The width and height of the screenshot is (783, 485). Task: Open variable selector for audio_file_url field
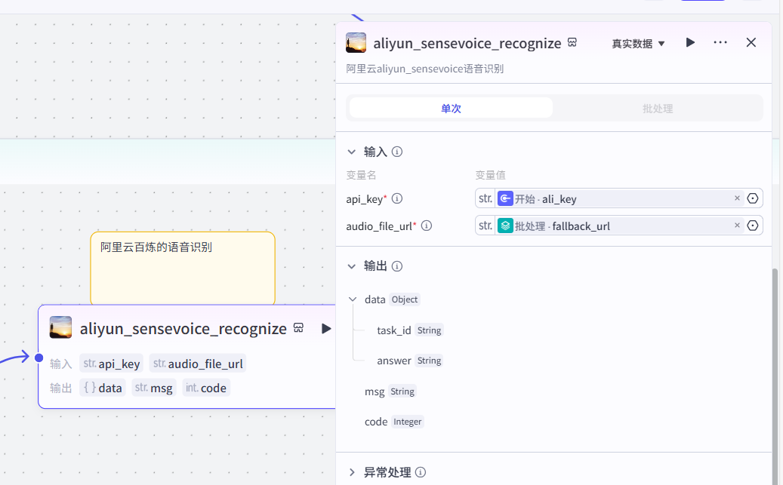[752, 226]
